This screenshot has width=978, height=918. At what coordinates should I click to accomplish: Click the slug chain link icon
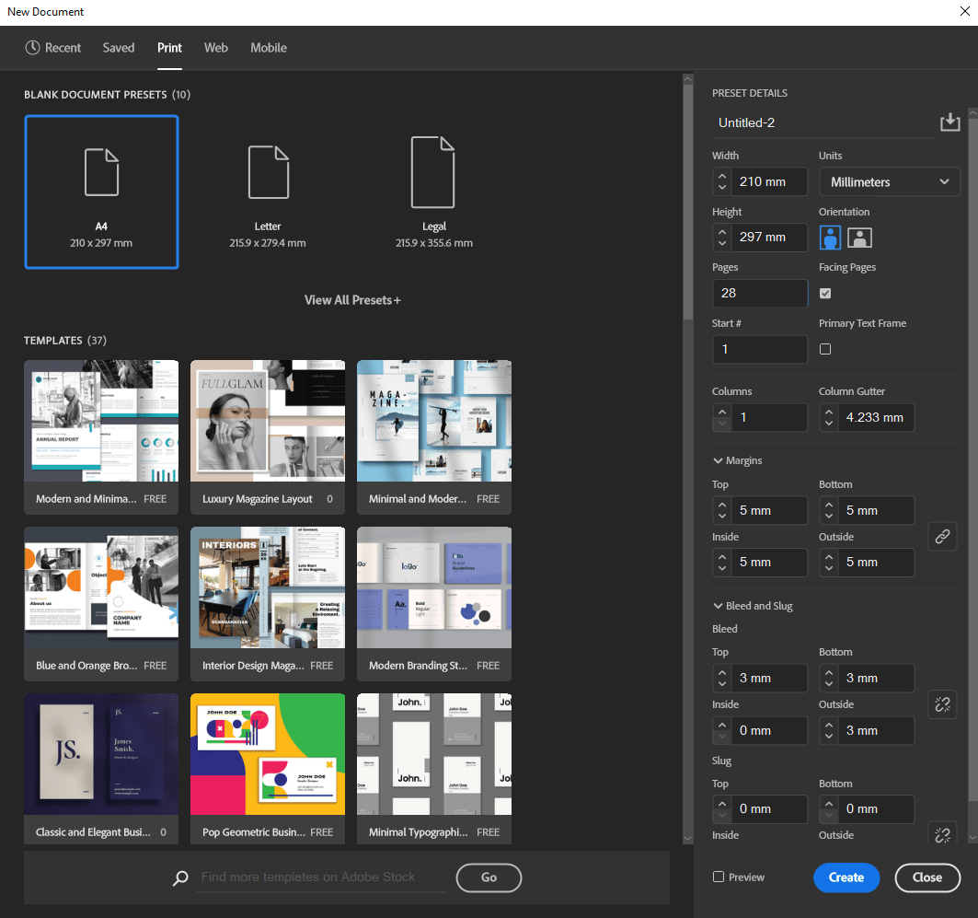click(x=942, y=834)
